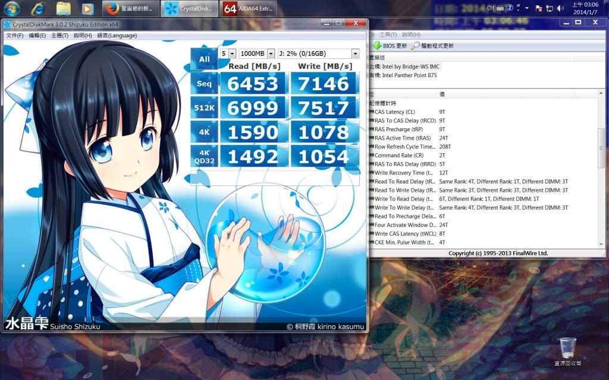Image resolution: width=609 pixels, height=380 pixels.
Task: Open 語言(Language) menu in CrystalDiskMark
Action: coord(117,35)
